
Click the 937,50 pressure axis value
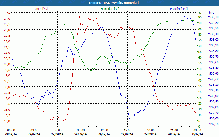[214, 124]
